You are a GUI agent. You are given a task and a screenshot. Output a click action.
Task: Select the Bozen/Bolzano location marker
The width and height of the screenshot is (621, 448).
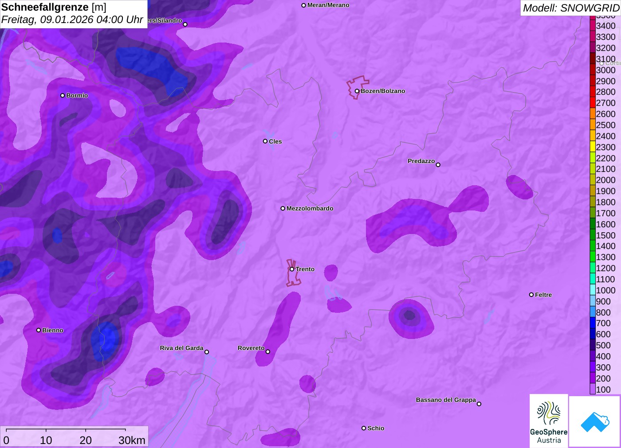coord(357,91)
